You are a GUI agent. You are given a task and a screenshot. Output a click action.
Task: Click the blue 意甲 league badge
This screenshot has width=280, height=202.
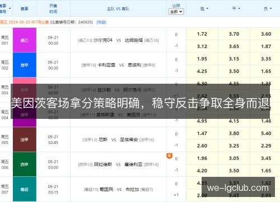tap(25, 65)
